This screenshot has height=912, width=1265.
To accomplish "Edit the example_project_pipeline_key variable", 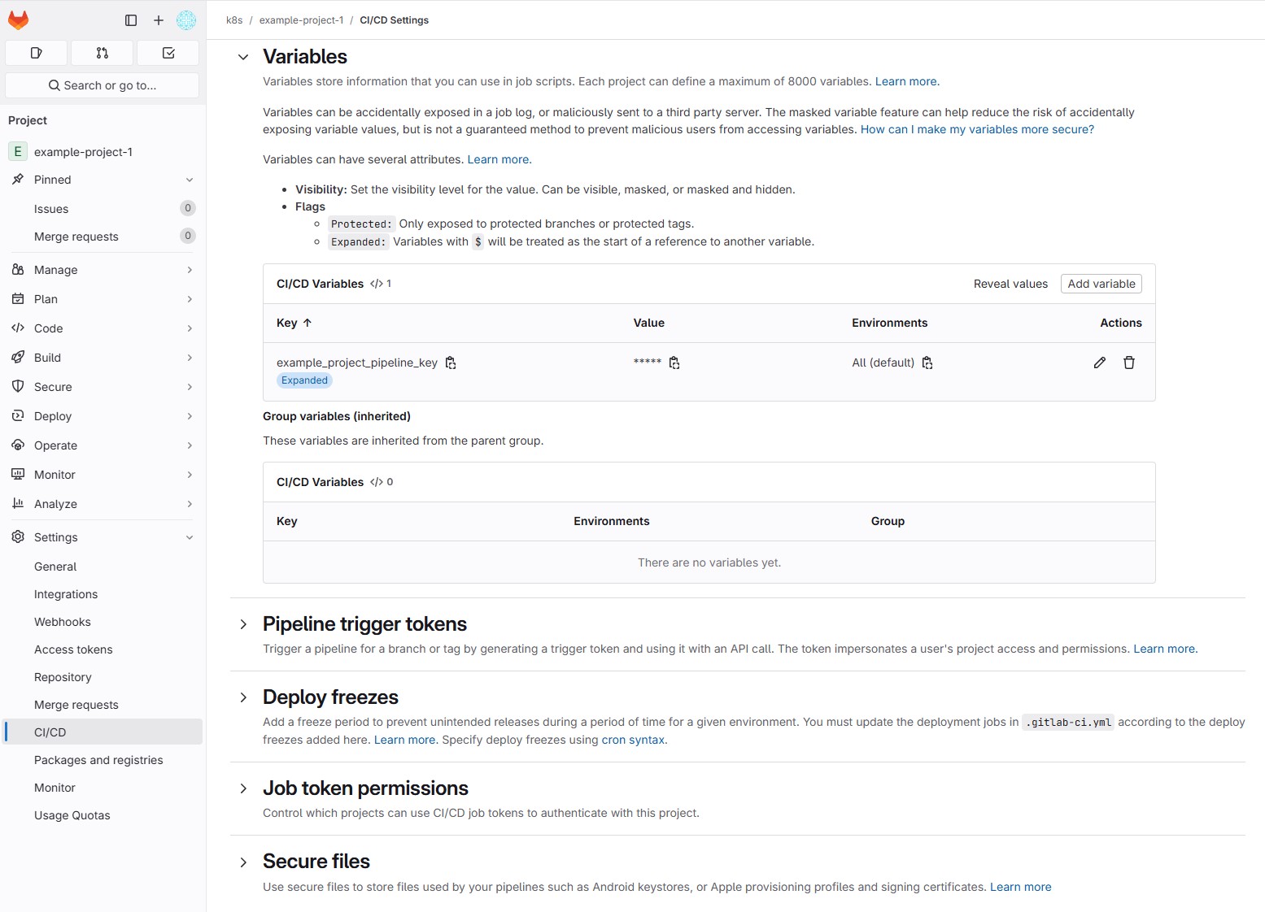I will (1100, 363).
